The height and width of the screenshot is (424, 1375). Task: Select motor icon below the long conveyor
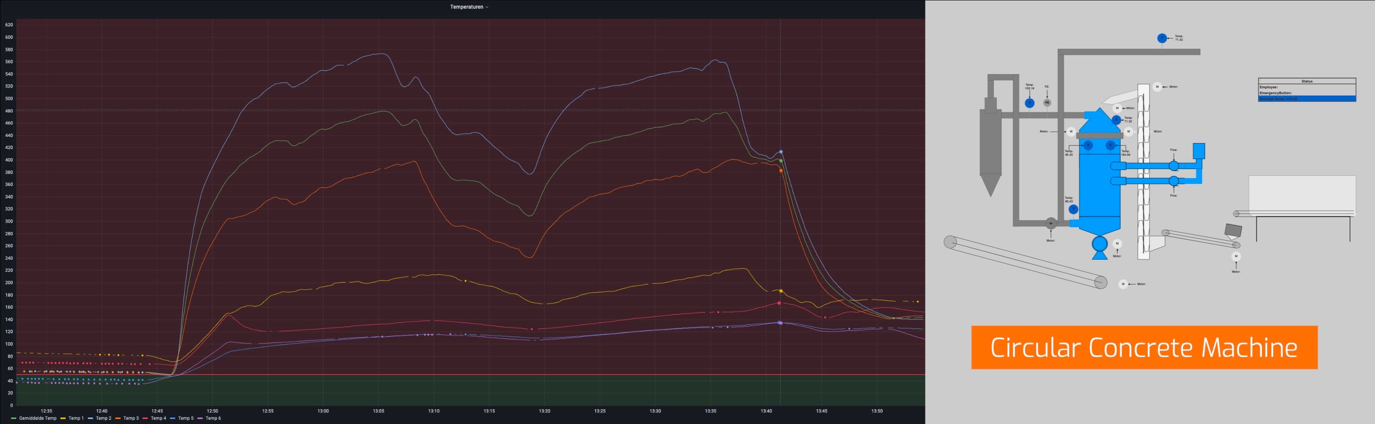1123,284
